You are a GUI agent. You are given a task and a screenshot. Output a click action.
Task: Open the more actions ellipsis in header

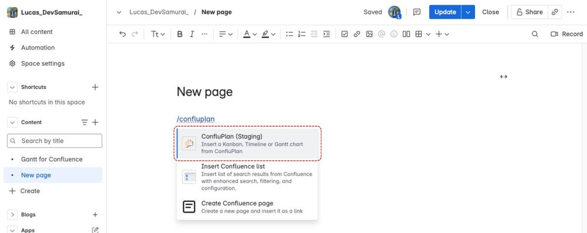pyautogui.click(x=571, y=12)
